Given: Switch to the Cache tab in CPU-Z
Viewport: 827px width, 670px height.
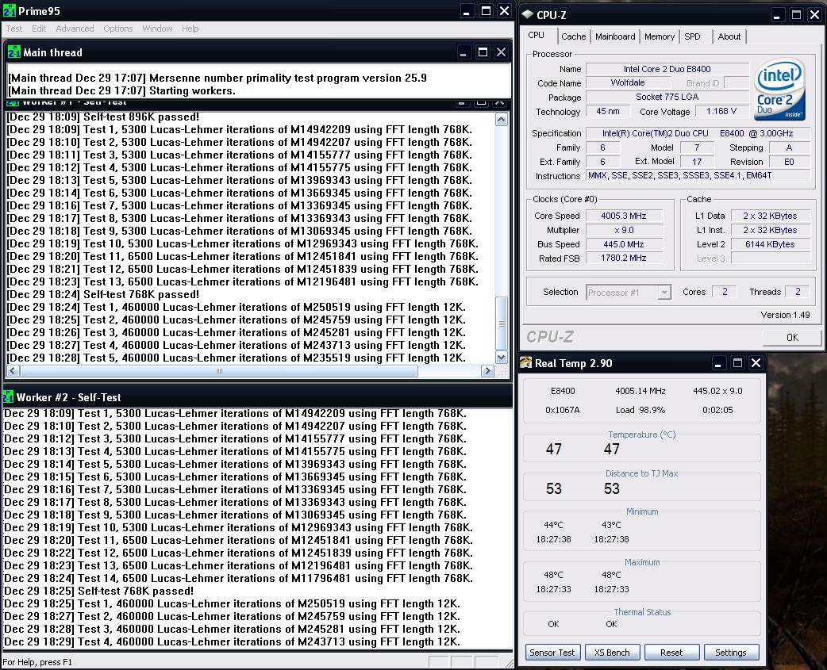Looking at the screenshot, I should [x=573, y=36].
